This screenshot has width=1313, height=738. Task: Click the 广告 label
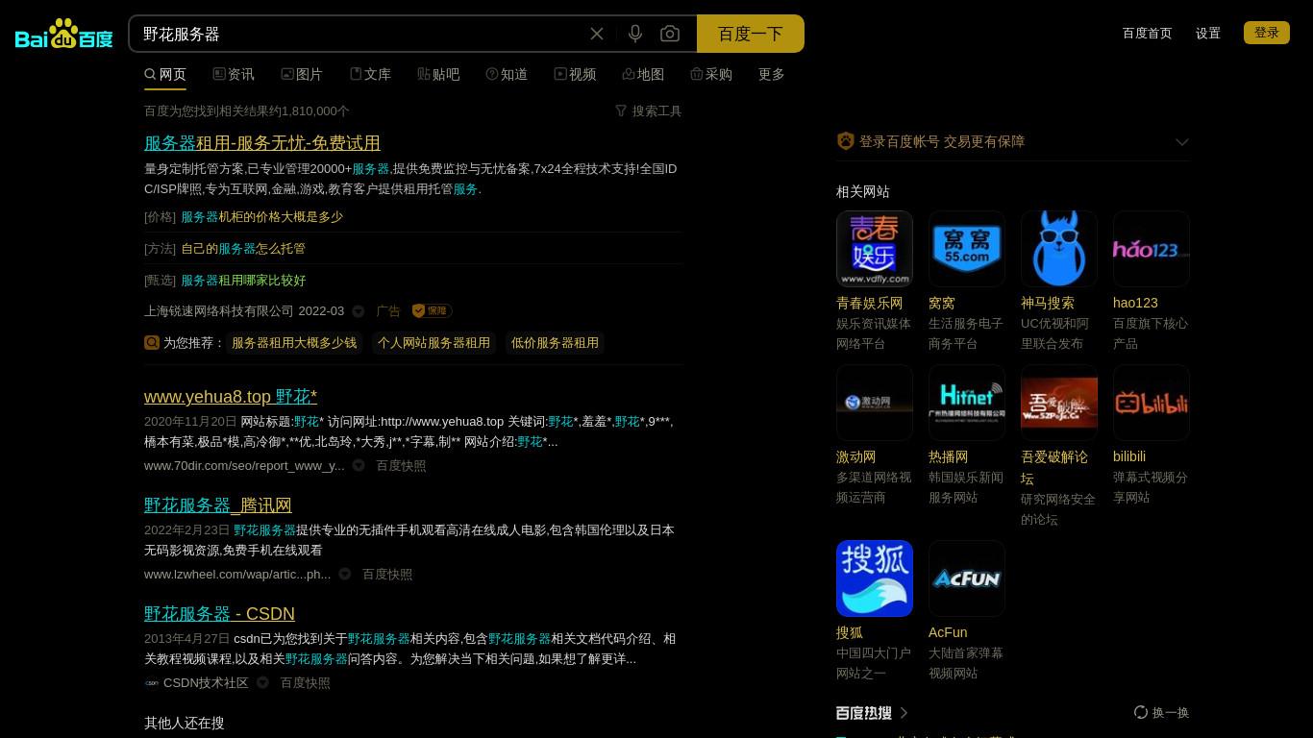pos(388,310)
